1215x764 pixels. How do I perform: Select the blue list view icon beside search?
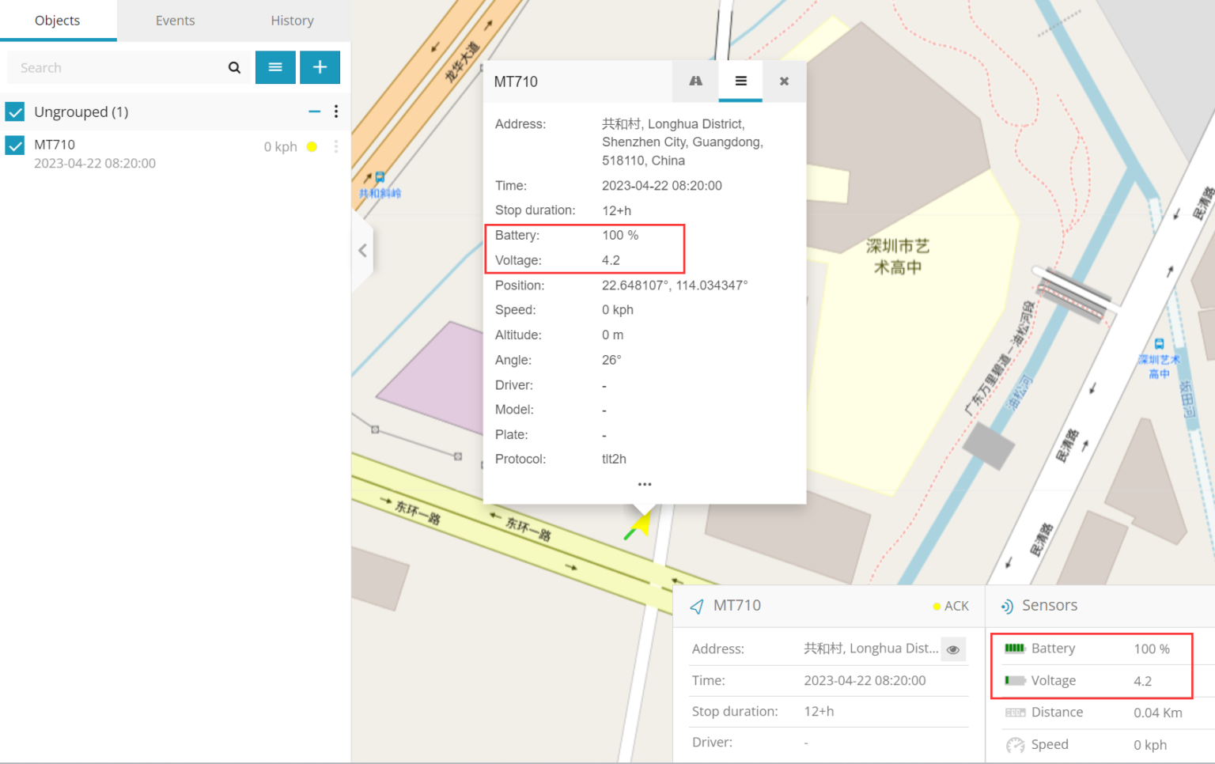(275, 67)
